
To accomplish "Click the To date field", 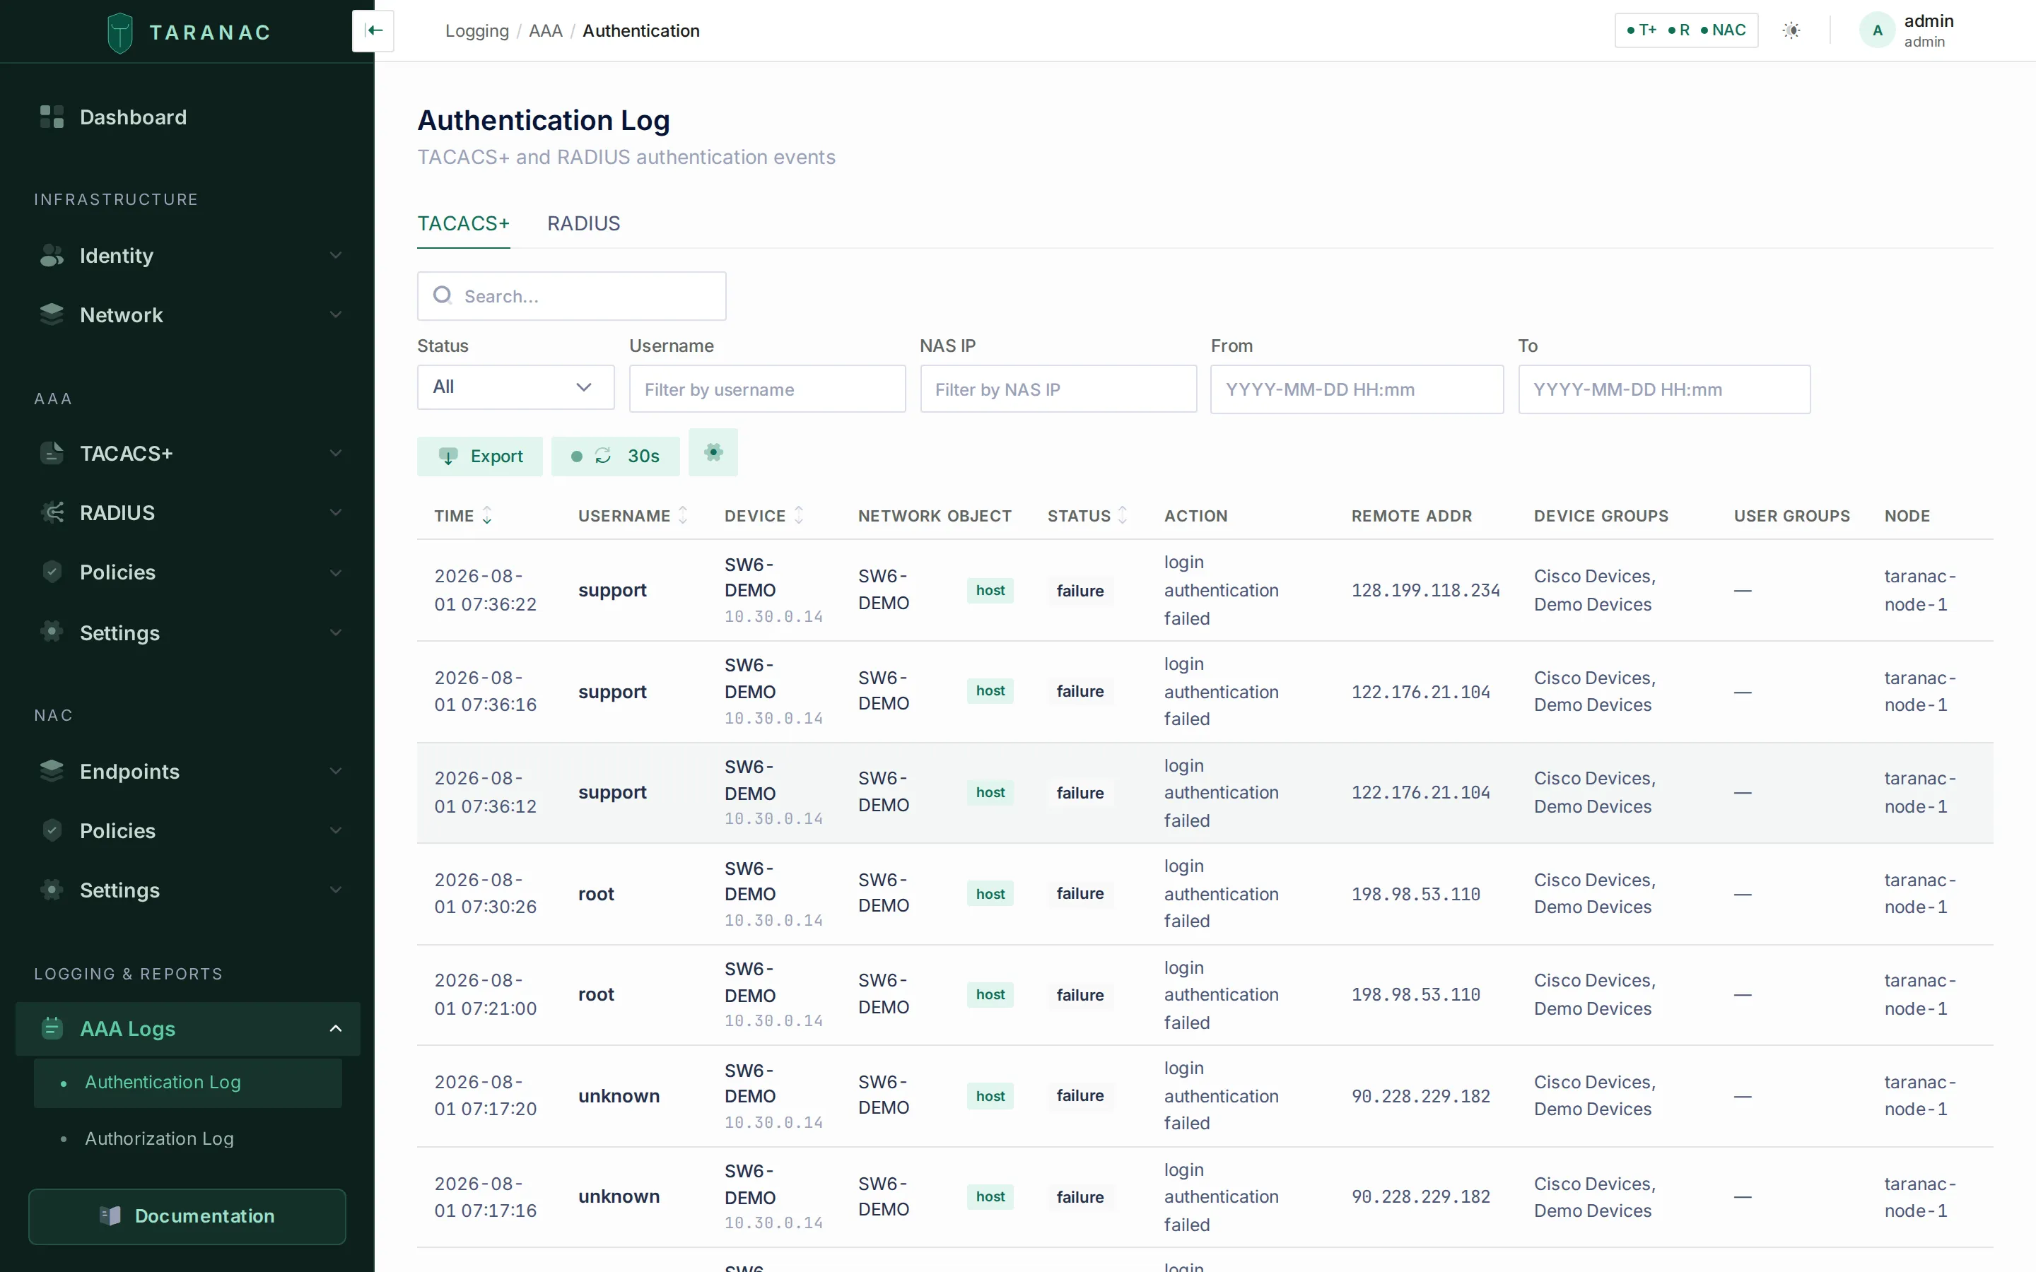I will (x=1664, y=389).
